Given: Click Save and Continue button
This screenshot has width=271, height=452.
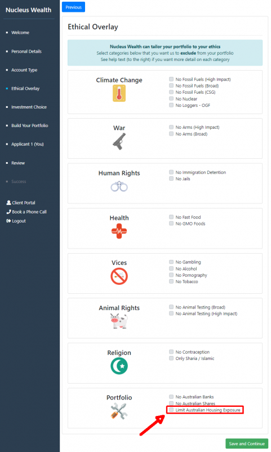Looking at the screenshot, I should click(247, 444).
